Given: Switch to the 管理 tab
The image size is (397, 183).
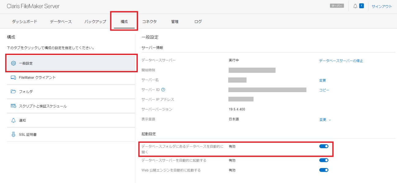Looking at the screenshot, I should (x=174, y=21).
